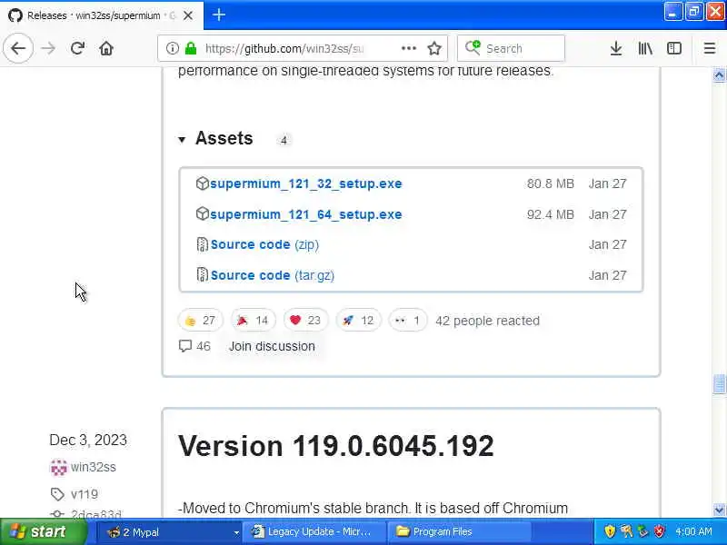
Task: Click the vertical scrollbar thumb
Action: (719, 383)
